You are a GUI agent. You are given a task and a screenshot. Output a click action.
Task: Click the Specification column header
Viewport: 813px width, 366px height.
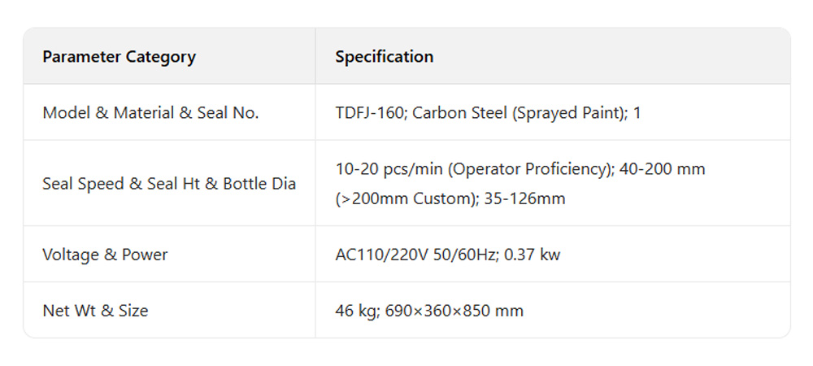[x=384, y=57]
